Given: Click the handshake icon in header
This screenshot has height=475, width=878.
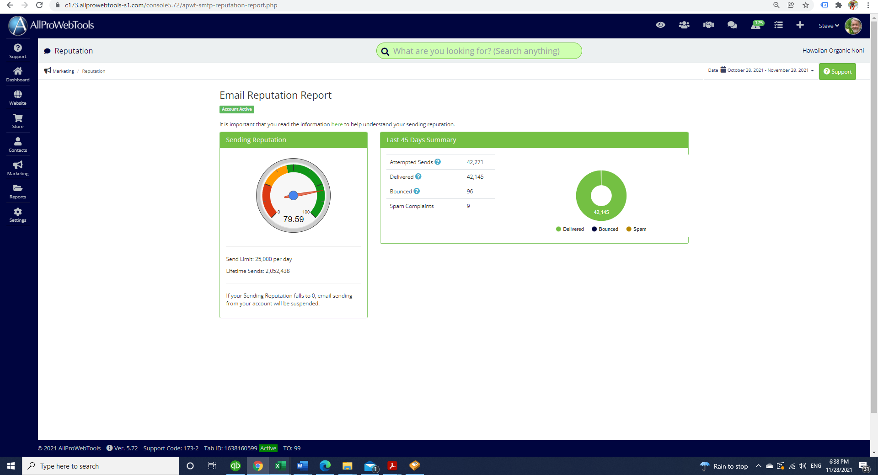Looking at the screenshot, I should [708, 25].
